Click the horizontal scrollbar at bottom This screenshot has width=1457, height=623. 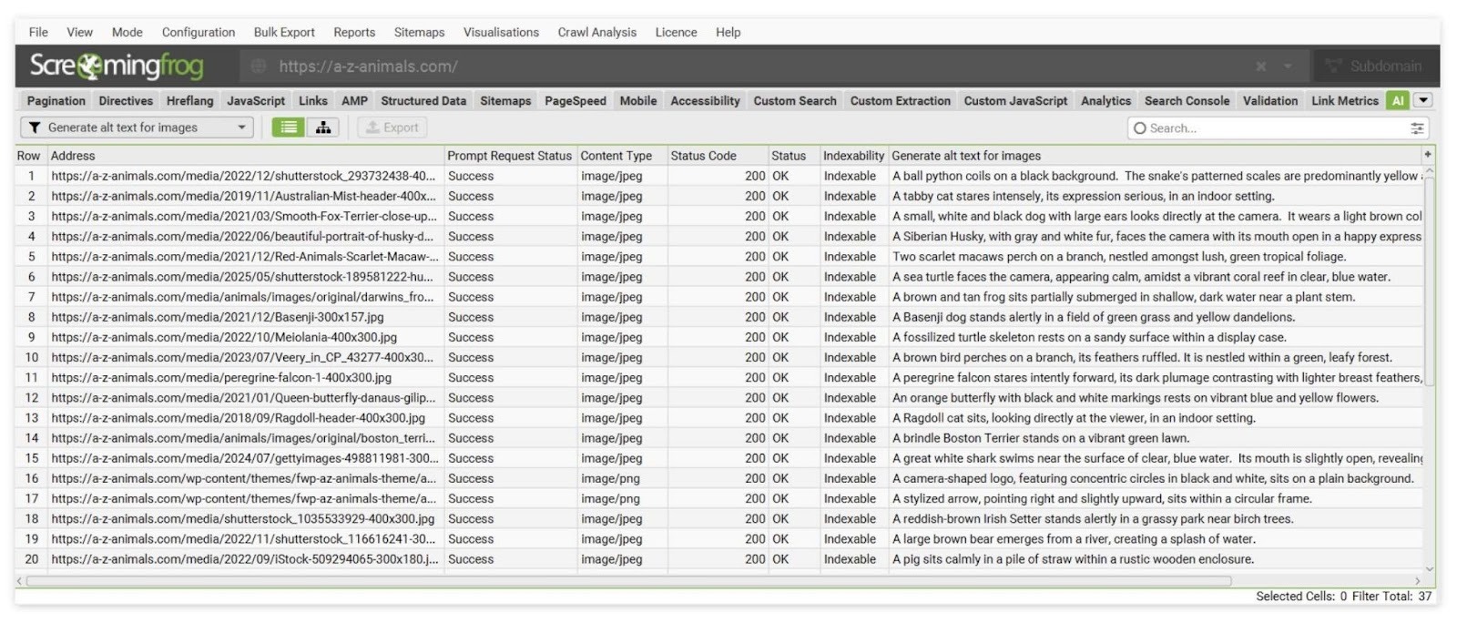(628, 580)
